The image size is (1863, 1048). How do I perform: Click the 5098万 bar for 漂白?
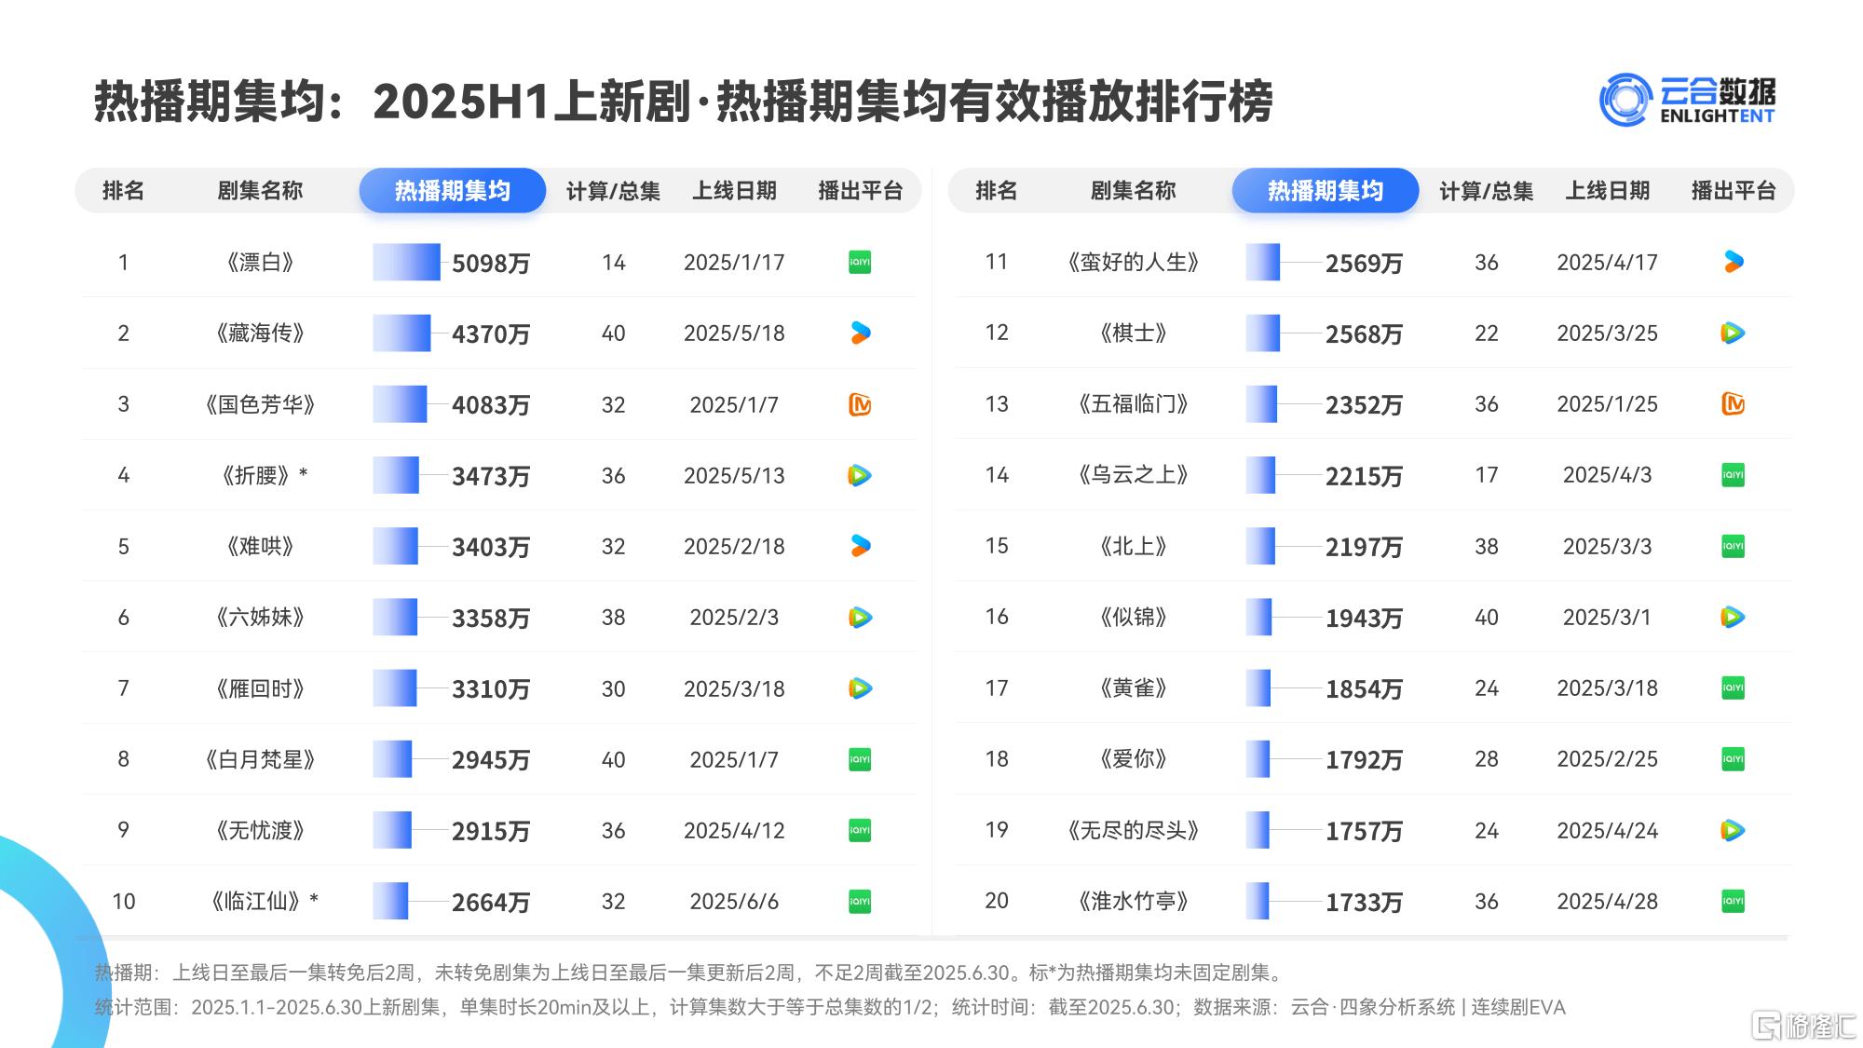pos(407,263)
